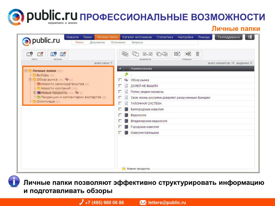This screenshot has width=275, height=206.
Task: Check the Владимирские ведомости checkbox
Action: pyautogui.click(x=120, y=121)
